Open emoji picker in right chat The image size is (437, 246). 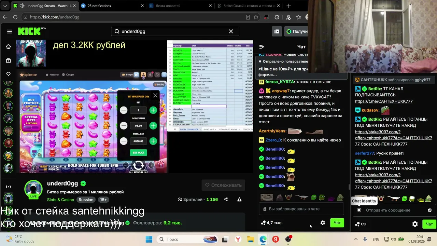[429, 210]
